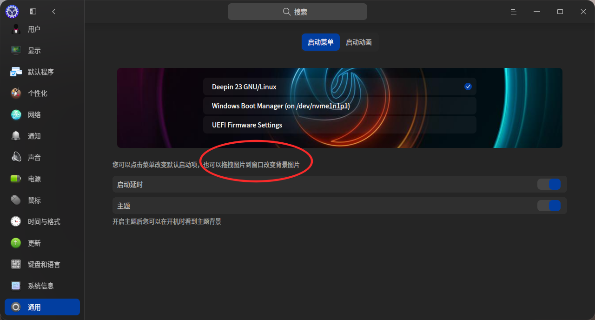Click the 鼠标 mouse icon
The width and height of the screenshot is (595, 320).
click(x=16, y=200)
